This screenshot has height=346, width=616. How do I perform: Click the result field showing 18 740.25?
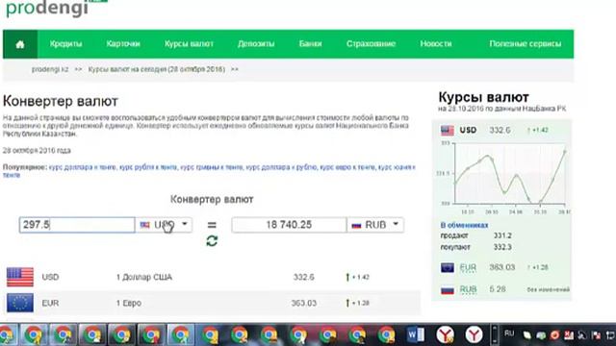click(x=289, y=225)
